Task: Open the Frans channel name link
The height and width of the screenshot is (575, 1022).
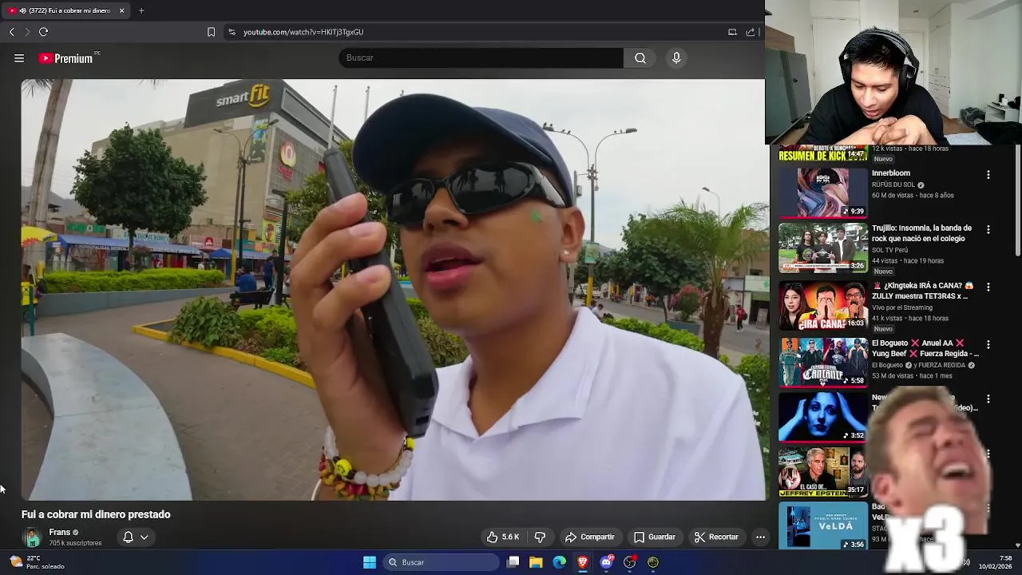Action: coord(60,532)
